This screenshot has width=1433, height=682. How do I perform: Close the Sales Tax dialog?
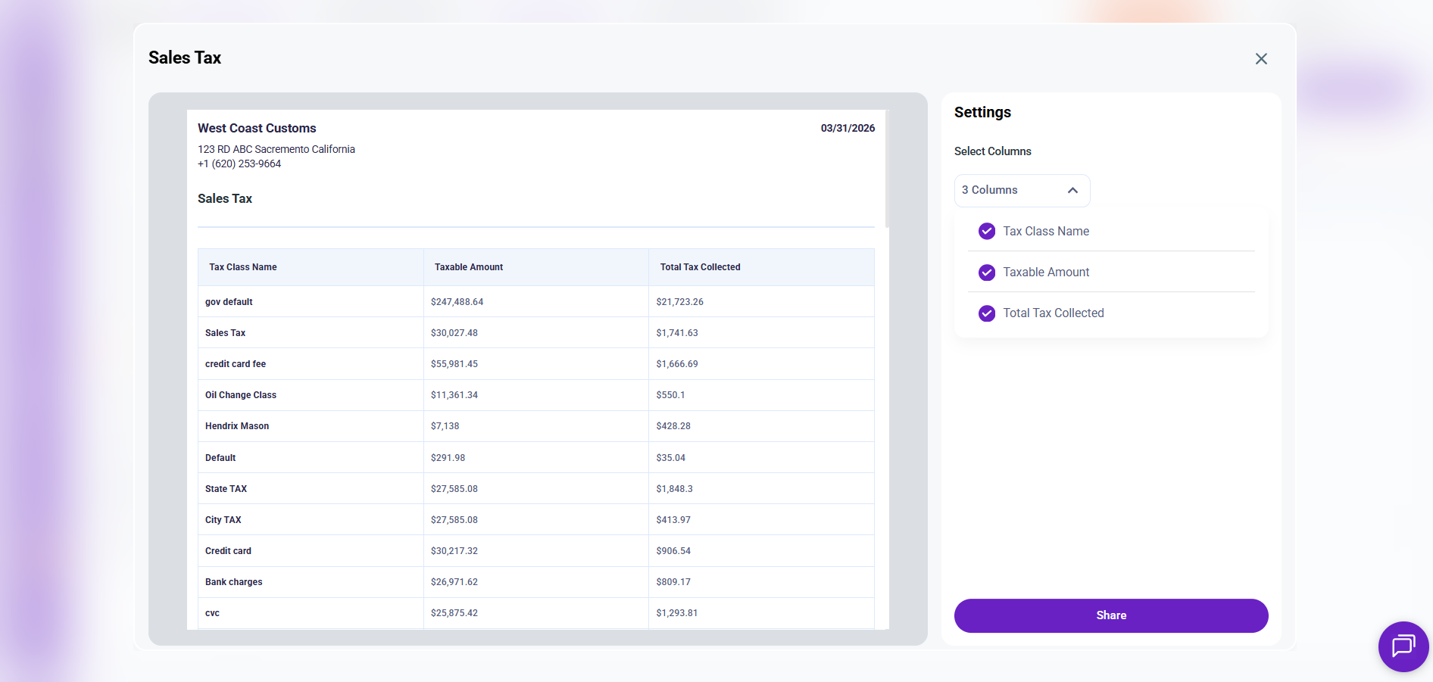[x=1261, y=59]
